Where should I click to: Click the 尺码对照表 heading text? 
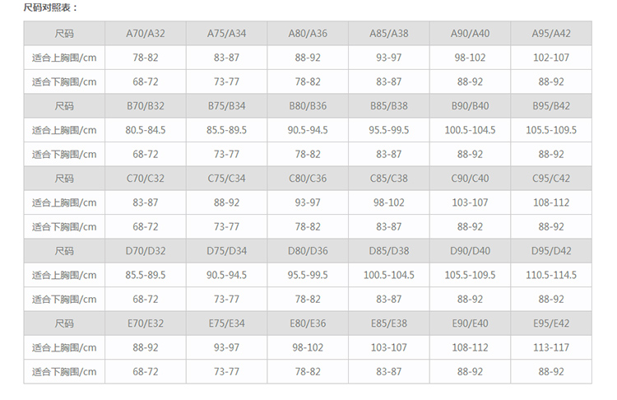point(50,7)
